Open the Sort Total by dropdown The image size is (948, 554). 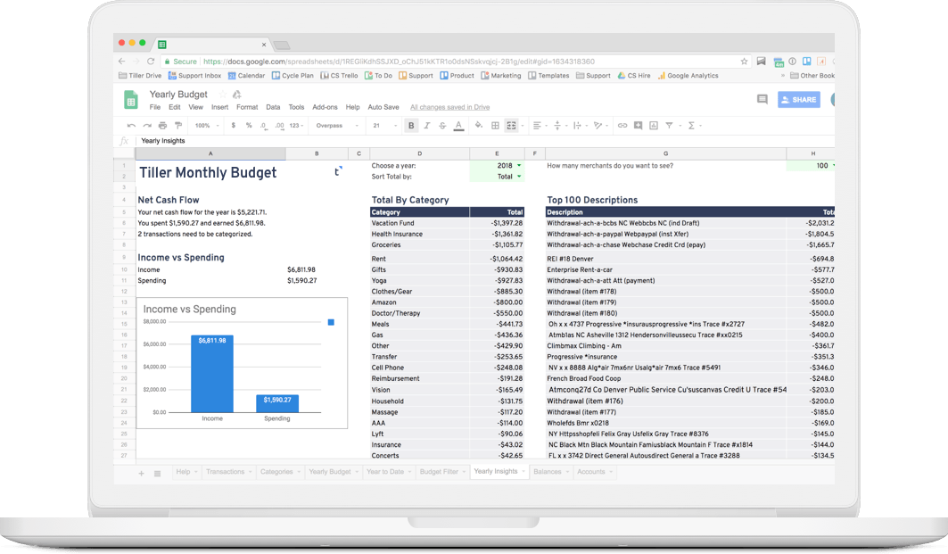pos(519,177)
